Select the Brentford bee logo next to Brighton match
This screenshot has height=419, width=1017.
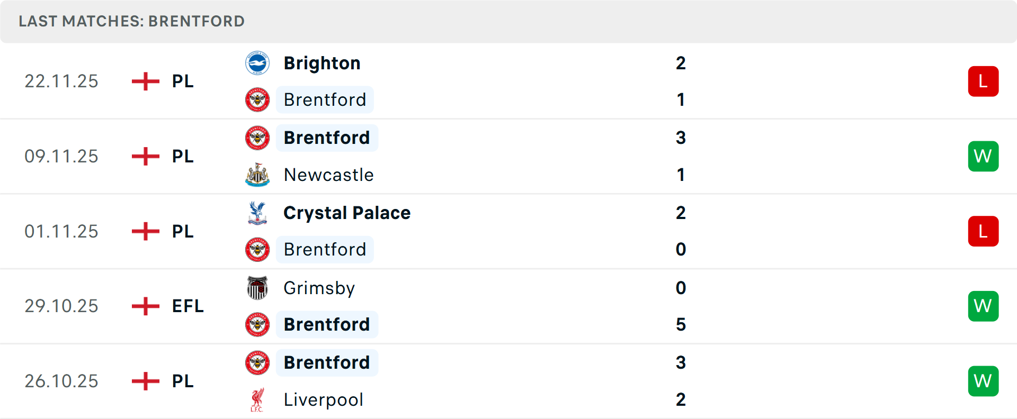257,99
